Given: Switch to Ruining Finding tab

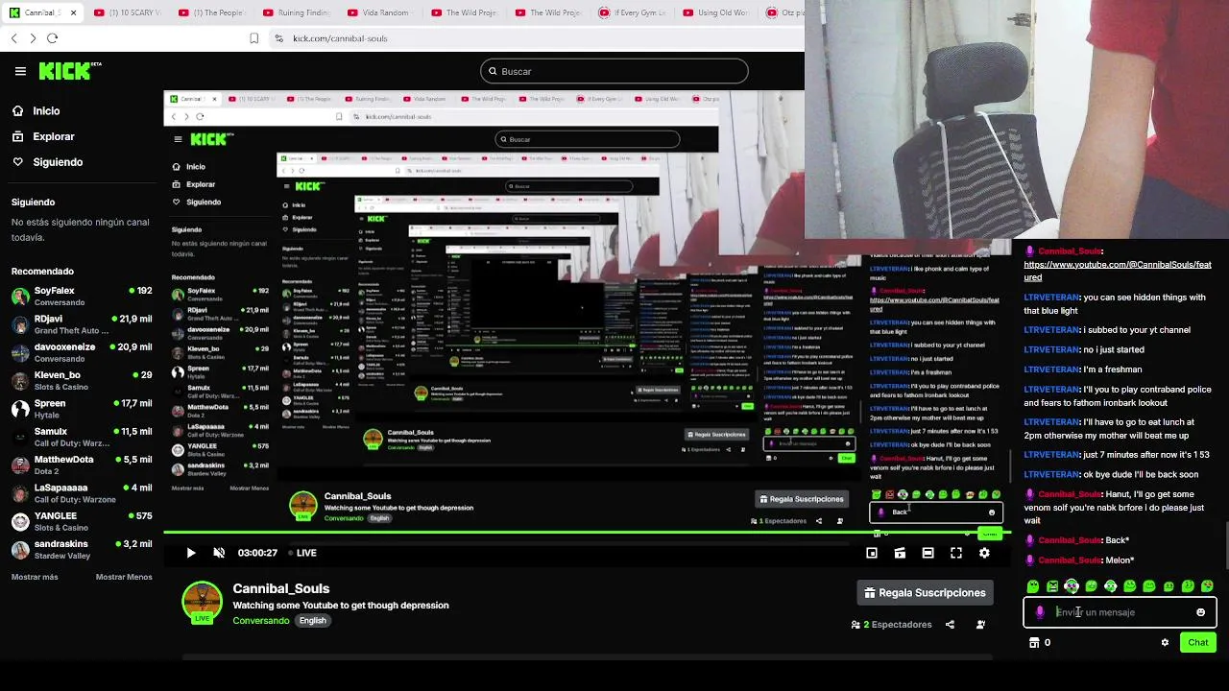Looking at the screenshot, I should 296,12.
